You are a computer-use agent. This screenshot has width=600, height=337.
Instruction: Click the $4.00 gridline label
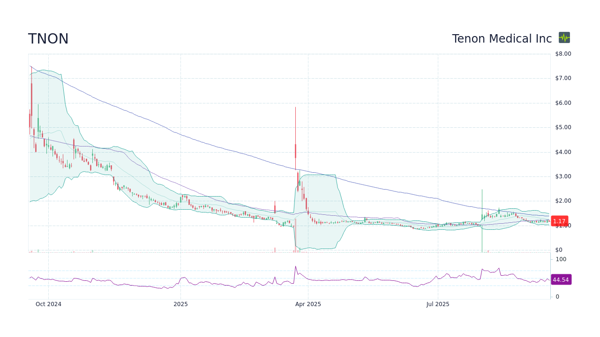tap(562, 152)
